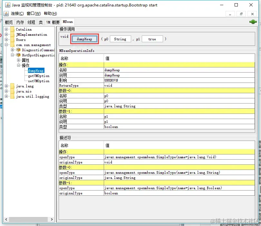The width and height of the screenshot is (261, 226).
Task: Expand the DiagnosticCommand node
Action: [x=13, y=50]
